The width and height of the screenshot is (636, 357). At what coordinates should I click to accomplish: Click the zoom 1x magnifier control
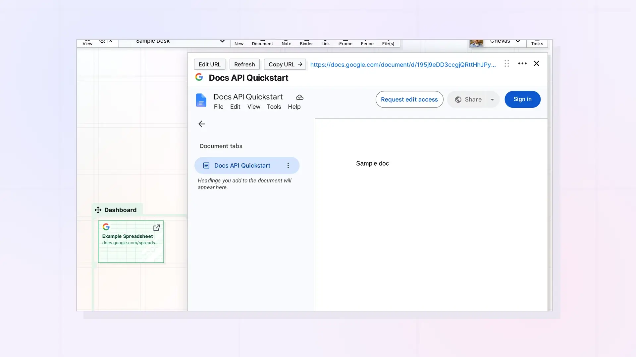point(106,41)
